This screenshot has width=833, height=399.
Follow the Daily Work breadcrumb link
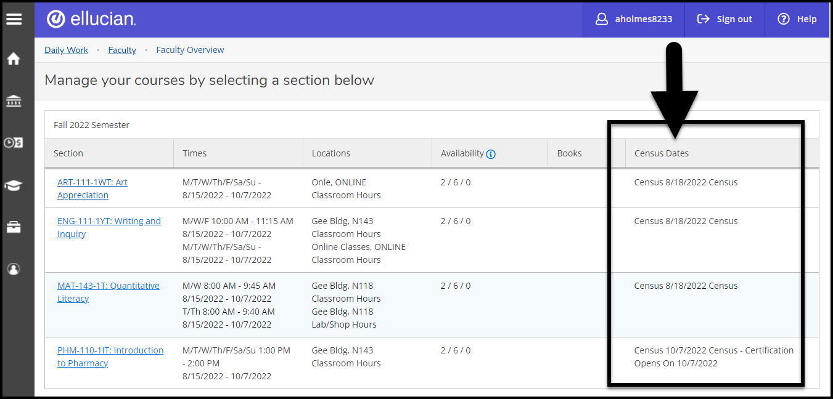coord(66,50)
